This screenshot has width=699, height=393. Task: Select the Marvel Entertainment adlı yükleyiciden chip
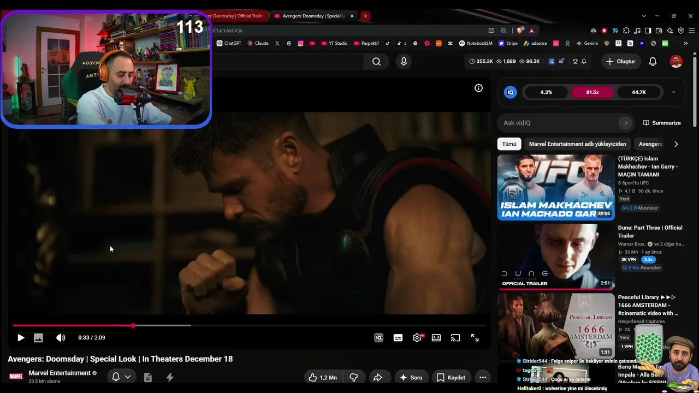pyautogui.click(x=577, y=144)
